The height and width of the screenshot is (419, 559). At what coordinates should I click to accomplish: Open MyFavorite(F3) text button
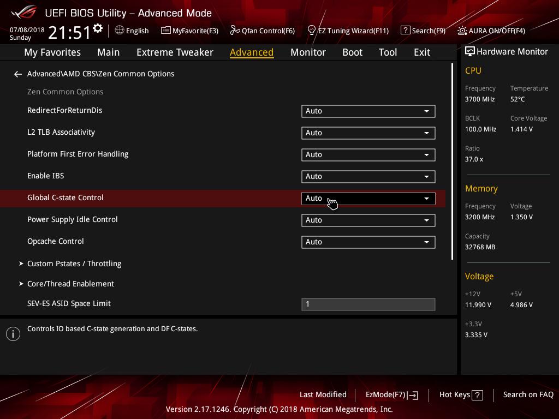195,31
